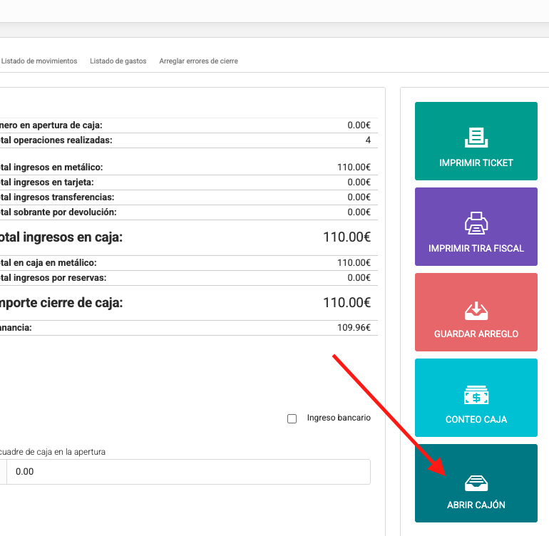
Task: Click the 'sobrante por devolución' row label
Action: 58,212
